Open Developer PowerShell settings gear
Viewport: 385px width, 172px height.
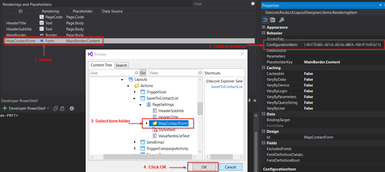[72, 108]
